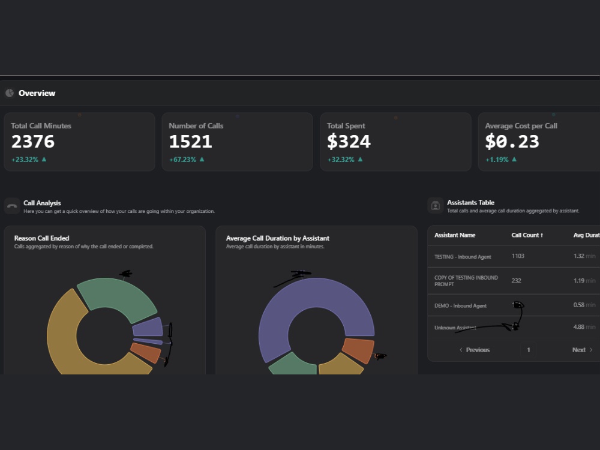Click the +1.19% change indicator

(x=501, y=160)
